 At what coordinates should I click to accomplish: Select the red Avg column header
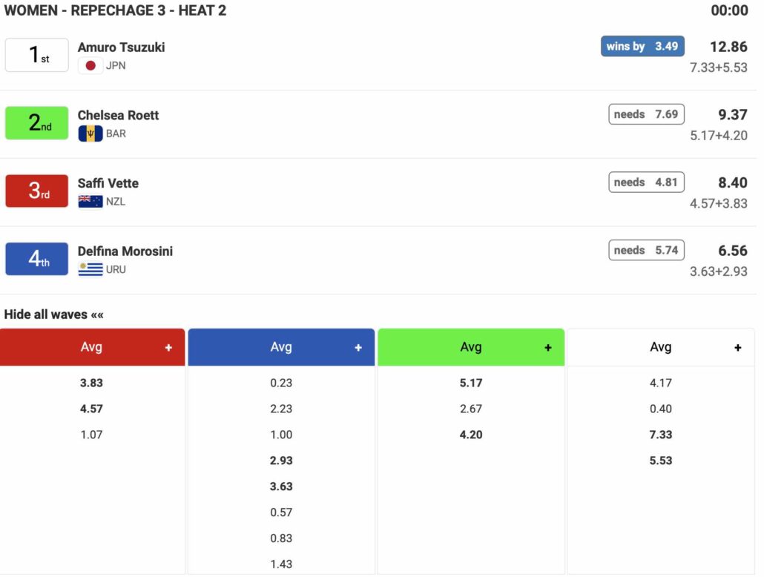pos(91,348)
